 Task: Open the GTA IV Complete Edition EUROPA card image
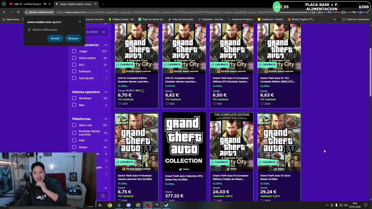[x=184, y=48]
